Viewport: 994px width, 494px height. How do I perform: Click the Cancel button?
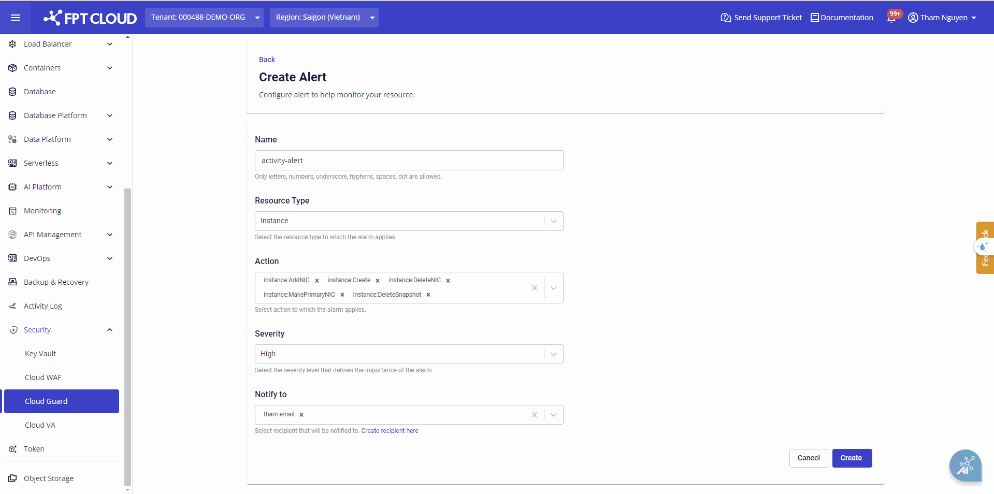click(809, 458)
